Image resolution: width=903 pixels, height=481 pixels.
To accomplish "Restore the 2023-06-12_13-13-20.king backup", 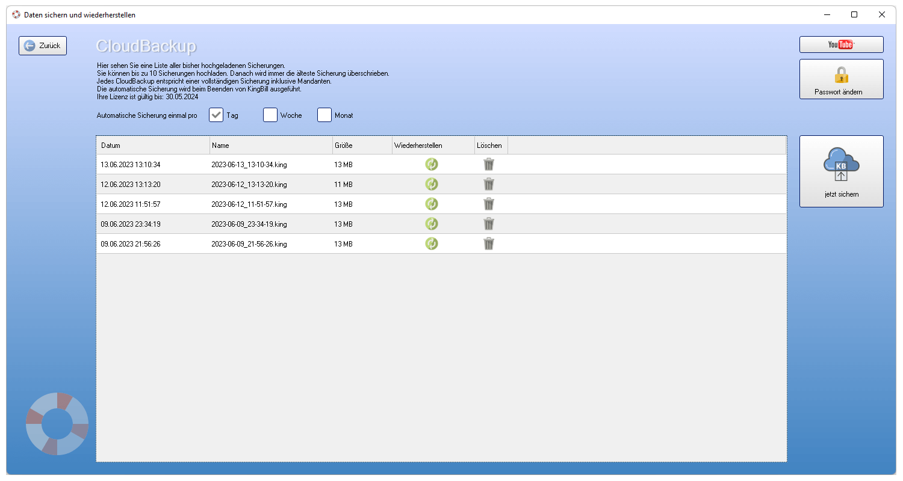I will coord(431,184).
